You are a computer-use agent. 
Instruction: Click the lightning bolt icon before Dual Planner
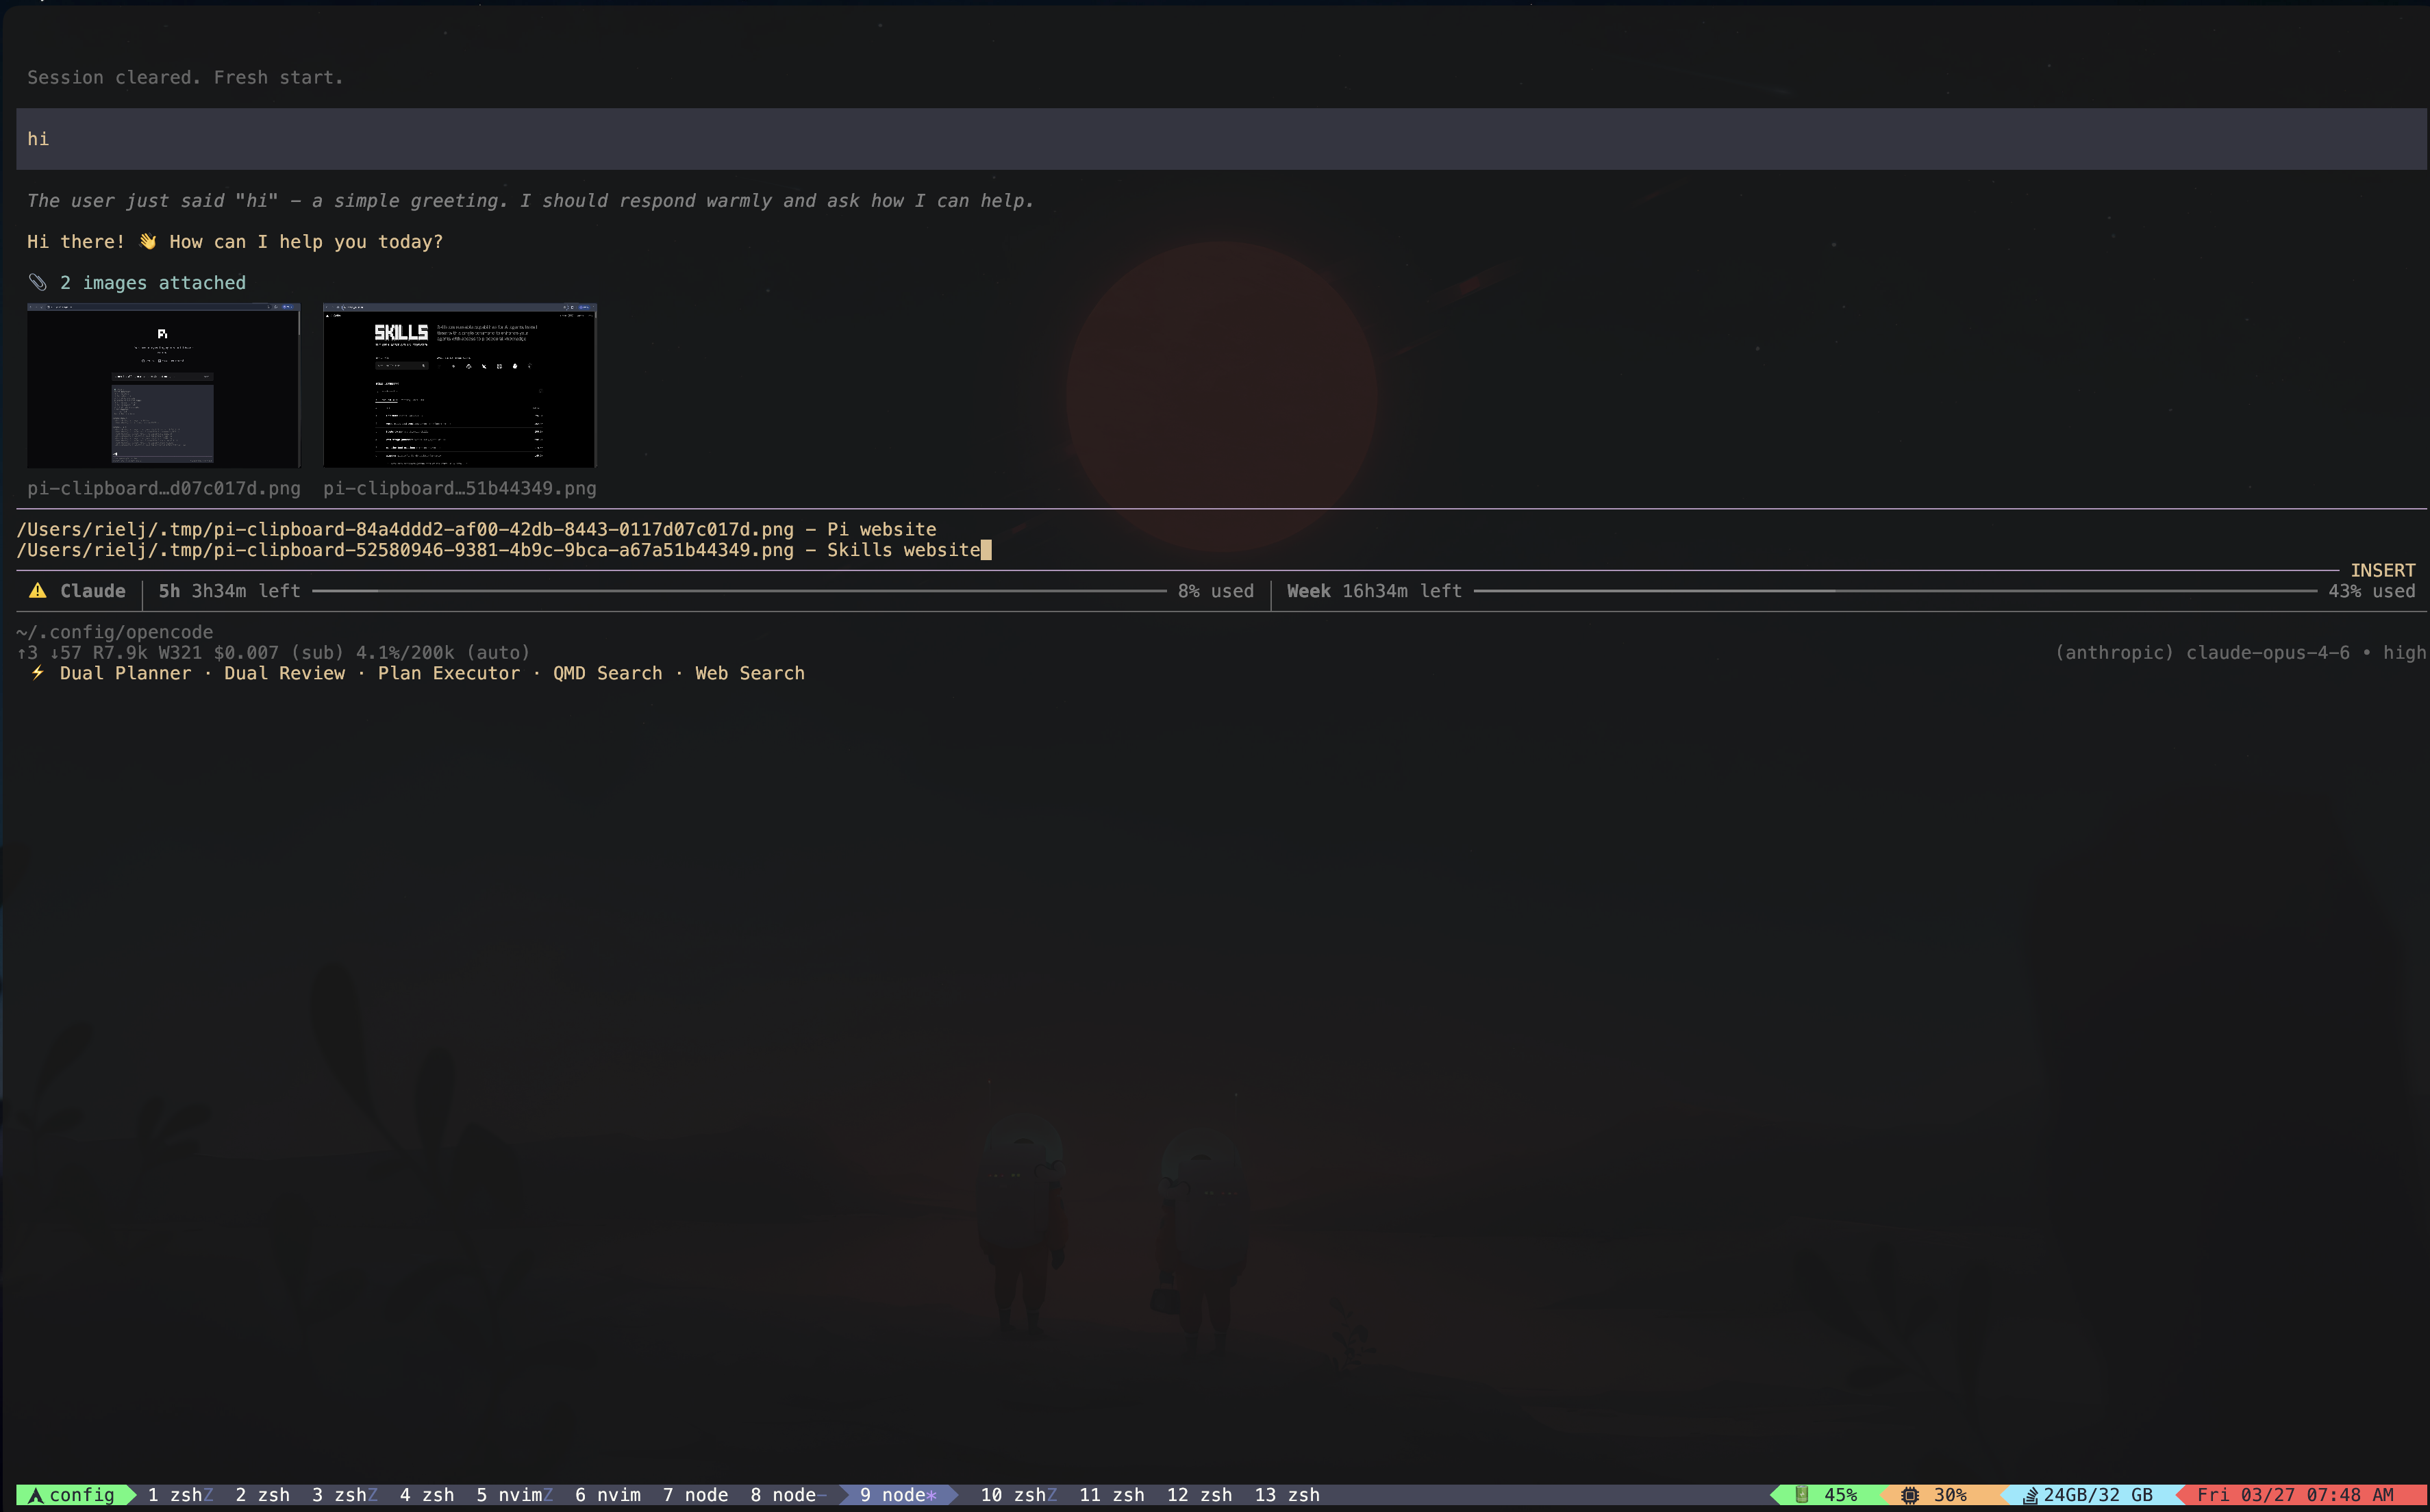pyautogui.click(x=38, y=673)
